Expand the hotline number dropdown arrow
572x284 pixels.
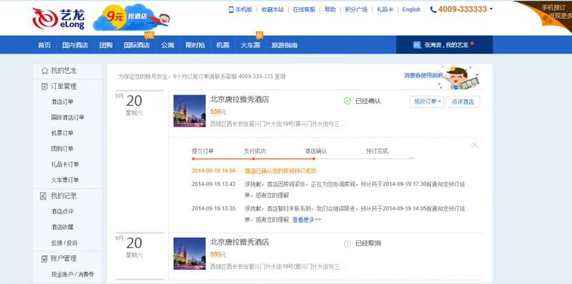491,9
